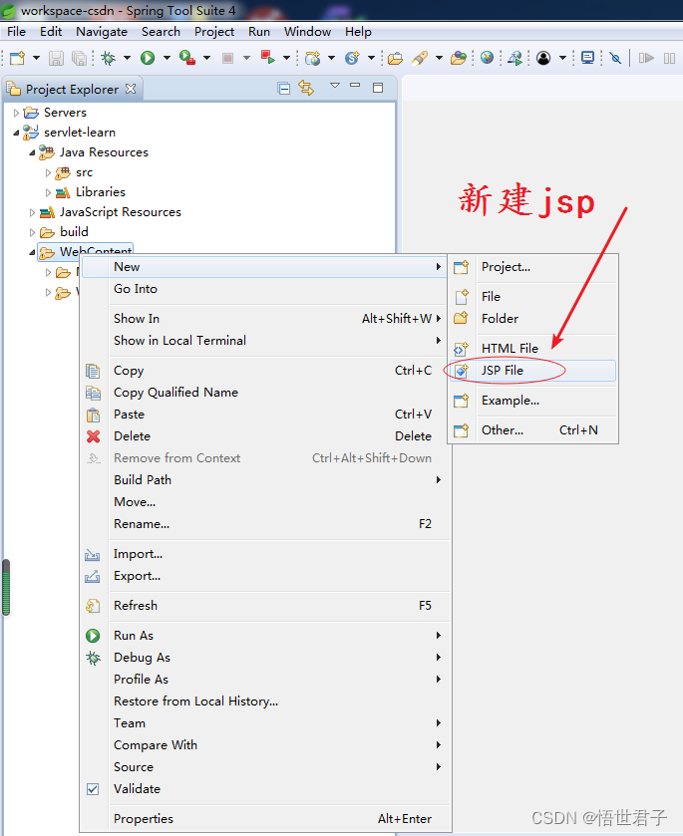Select Project... in New submenu
The height and width of the screenshot is (836, 683).
click(532, 267)
